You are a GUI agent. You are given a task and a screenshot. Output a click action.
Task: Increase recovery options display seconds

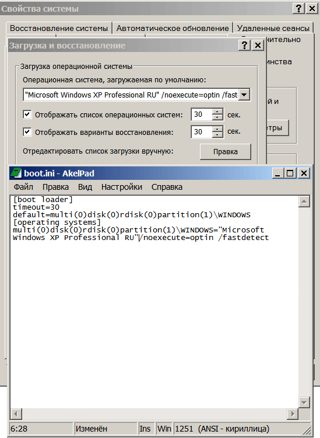[x=217, y=129]
